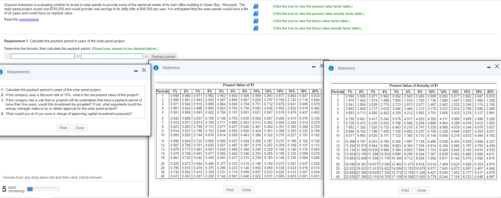Screen dimensions: 501x198
Task: Select 'Click the icon to view the present value factor table' text
Action: (313, 6)
